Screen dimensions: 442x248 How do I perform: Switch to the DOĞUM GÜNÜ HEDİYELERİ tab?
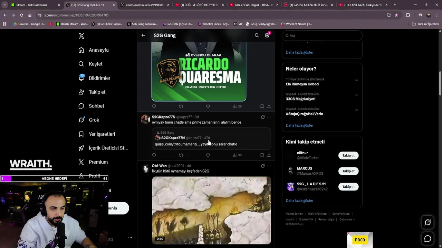pyautogui.click(x=199, y=5)
